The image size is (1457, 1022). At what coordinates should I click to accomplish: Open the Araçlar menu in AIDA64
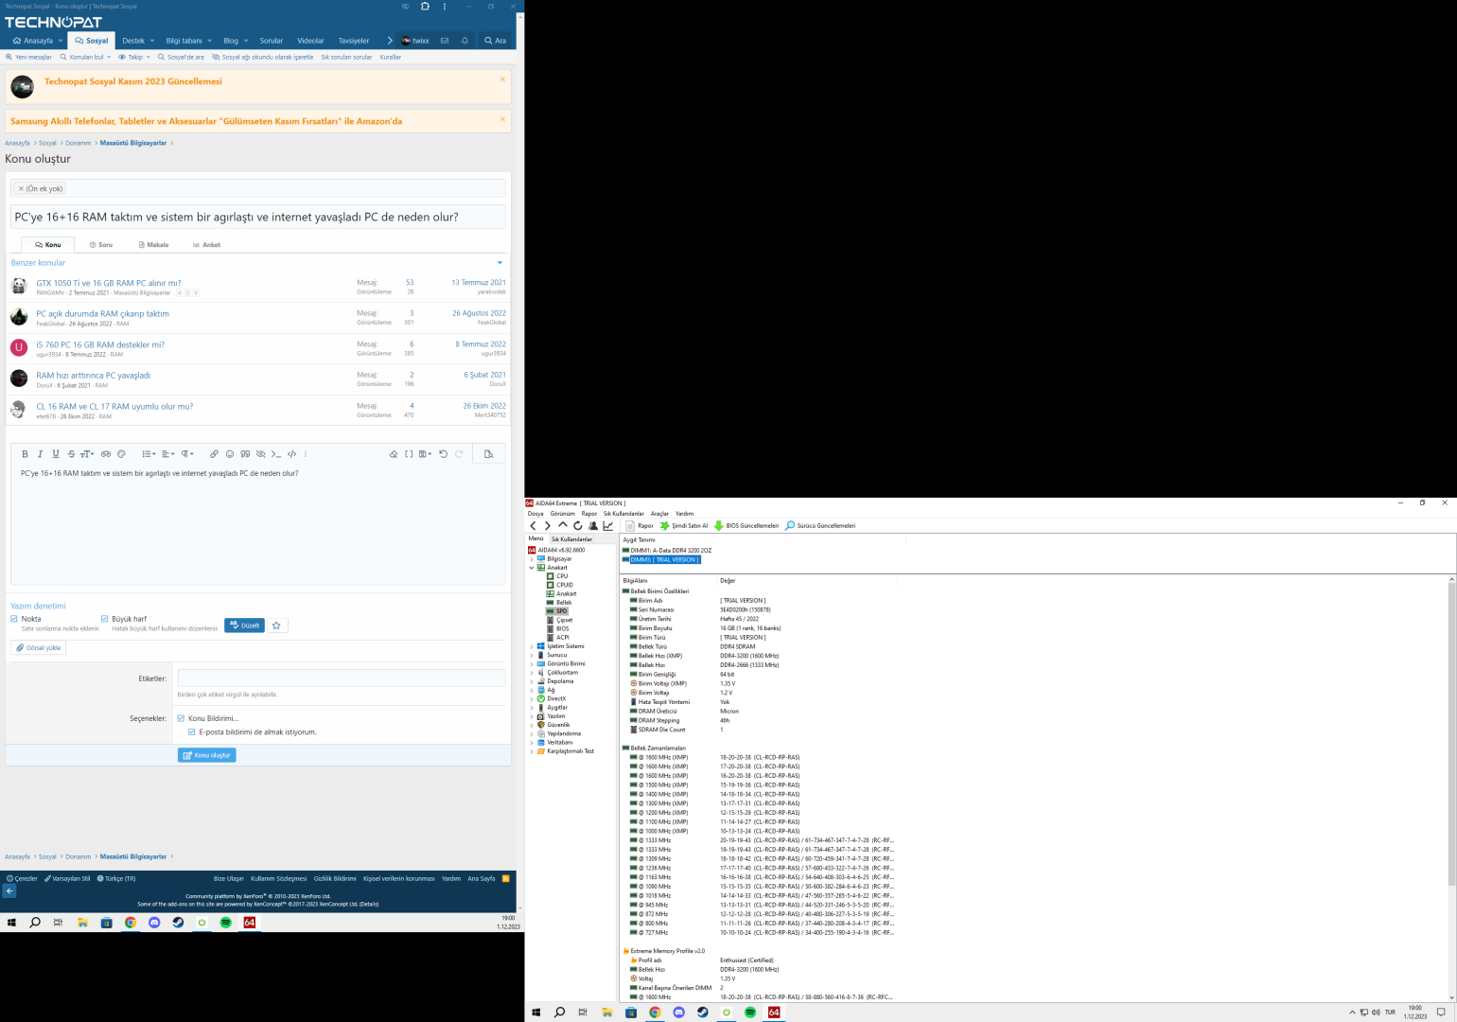659,514
